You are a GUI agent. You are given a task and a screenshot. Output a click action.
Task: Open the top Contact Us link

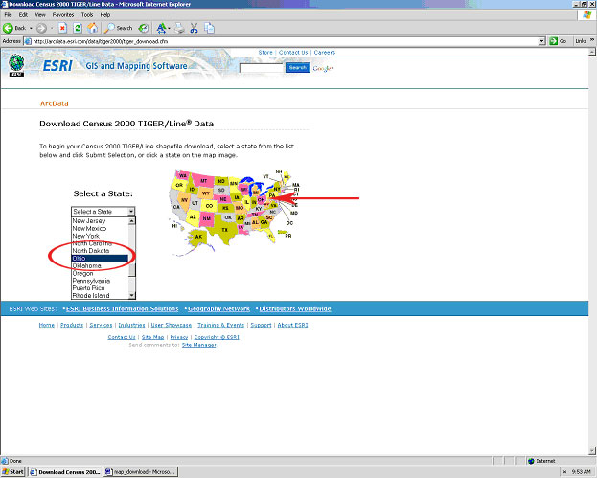293,53
